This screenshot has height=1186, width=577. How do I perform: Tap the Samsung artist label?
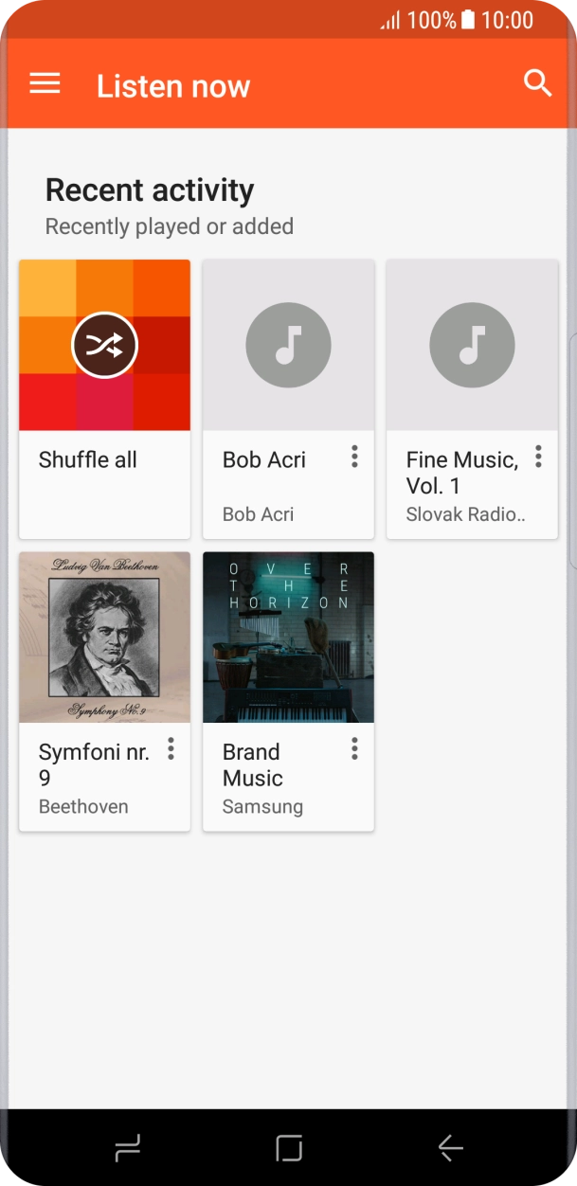(x=262, y=807)
